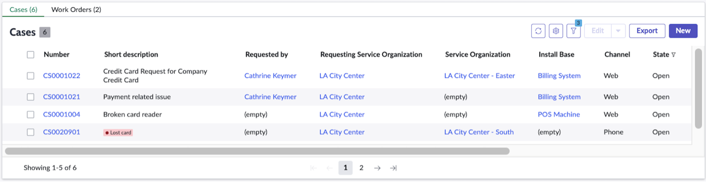Open case CS0001021

[62, 97]
